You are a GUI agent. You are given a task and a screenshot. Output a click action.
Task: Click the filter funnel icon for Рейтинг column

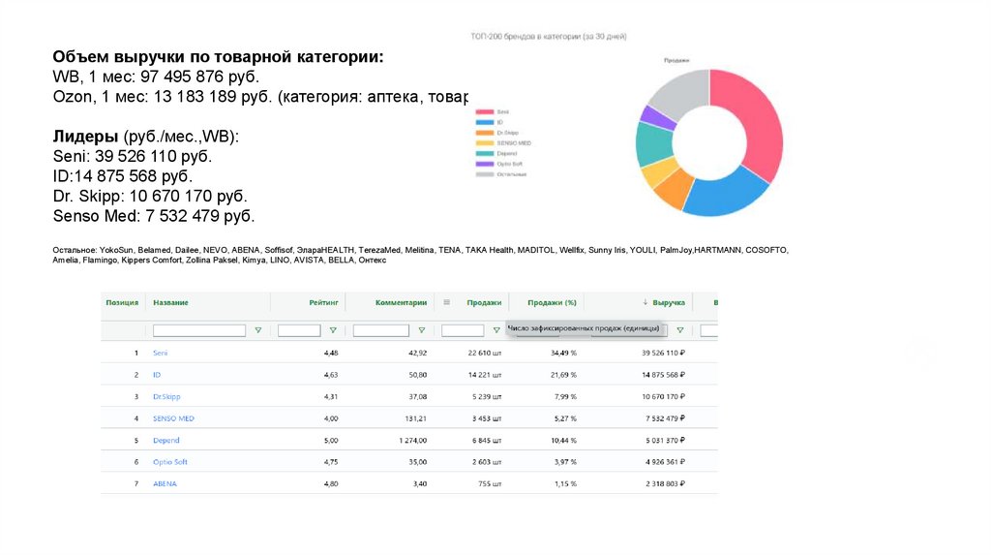333,330
